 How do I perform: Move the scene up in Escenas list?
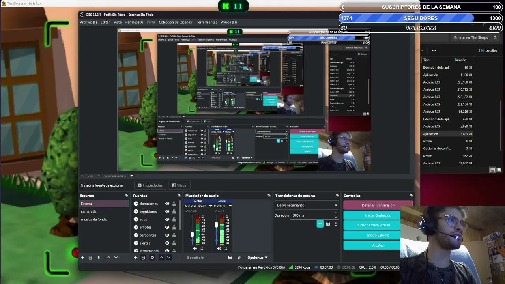click(x=108, y=258)
